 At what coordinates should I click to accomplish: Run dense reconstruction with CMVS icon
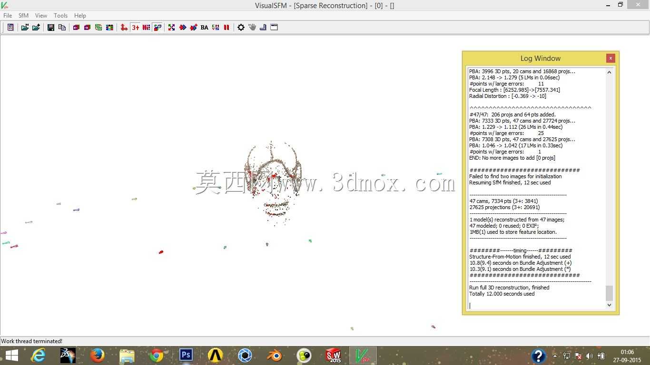point(216,28)
